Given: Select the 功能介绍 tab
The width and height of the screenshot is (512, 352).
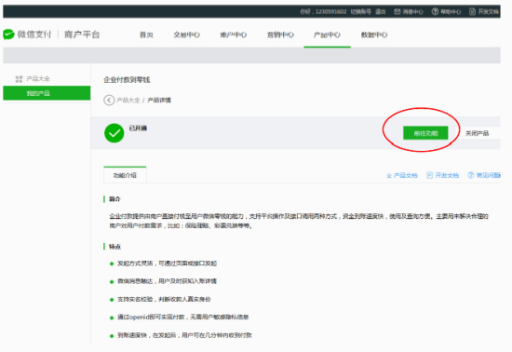Looking at the screenshot, I should pyautogui.click(x=125, y=175).
